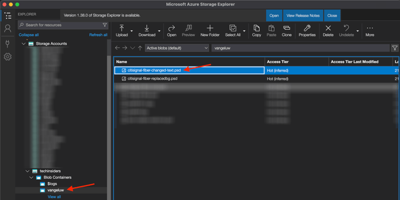
Task: Go up one level with the up arrow
Action: click(x=140, y=48)
